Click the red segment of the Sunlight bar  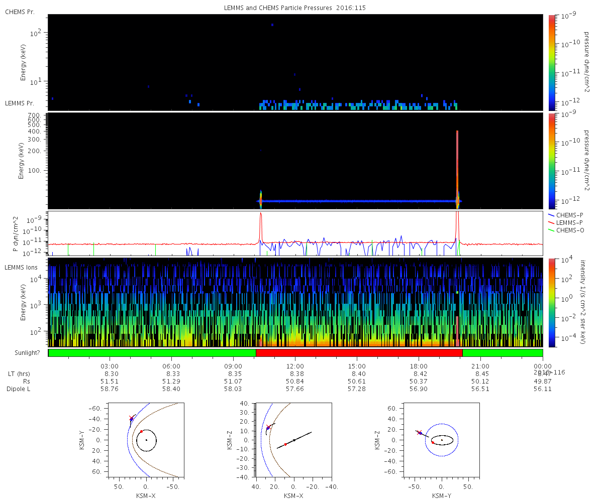coord(359,353)
